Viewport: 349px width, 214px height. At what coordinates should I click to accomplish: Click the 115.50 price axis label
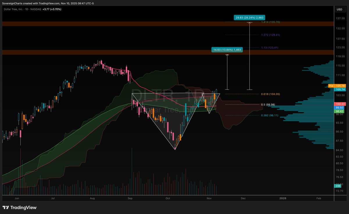[341, 66]
